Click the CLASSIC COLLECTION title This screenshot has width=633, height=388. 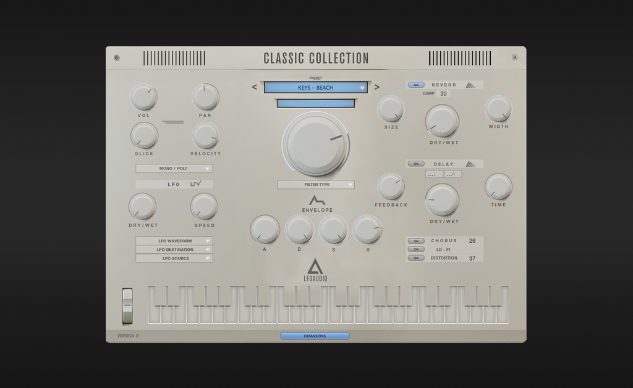point(316,59)
